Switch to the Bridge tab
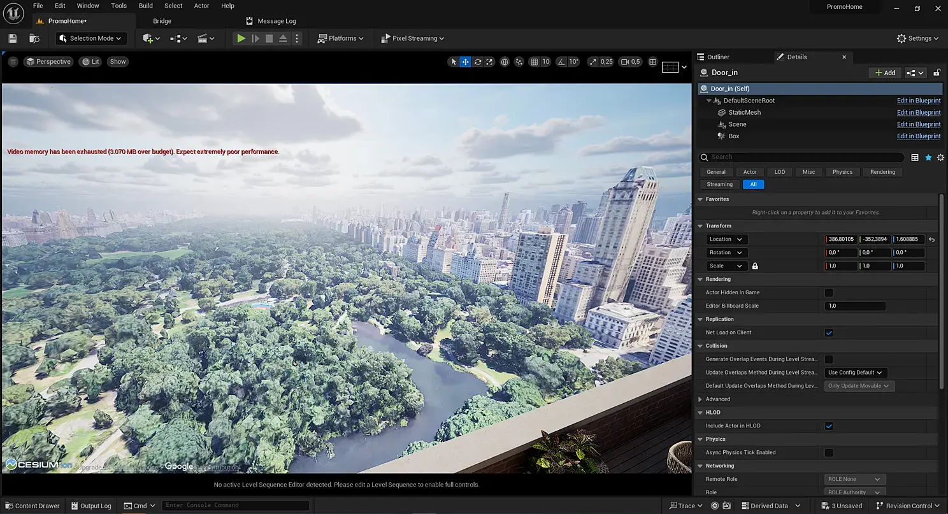The image size is (948, 514). [x=162, y=21]
